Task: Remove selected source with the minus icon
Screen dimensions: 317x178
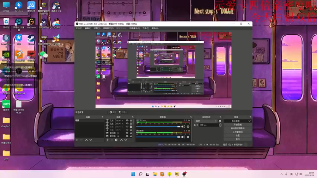Action: pyautogui.click(x=112, y=140)
